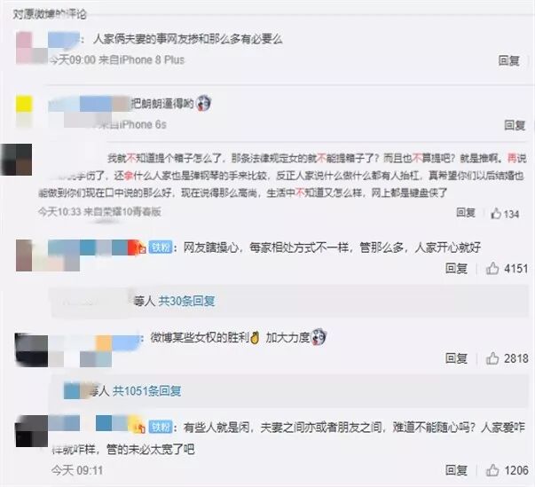Reply to comment with 2818 likes
535x487 pixels.
point(456,358)
